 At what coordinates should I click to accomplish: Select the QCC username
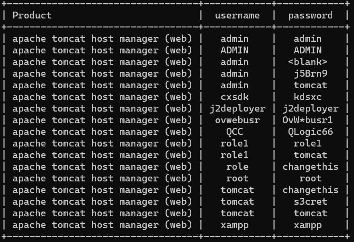235,132
